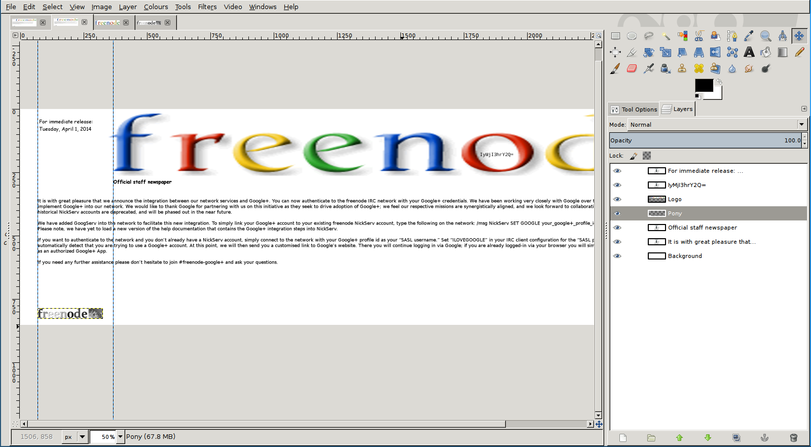Select the Alignment tool
This screenshot has height=447, width=811.
[x=615, y=52]
